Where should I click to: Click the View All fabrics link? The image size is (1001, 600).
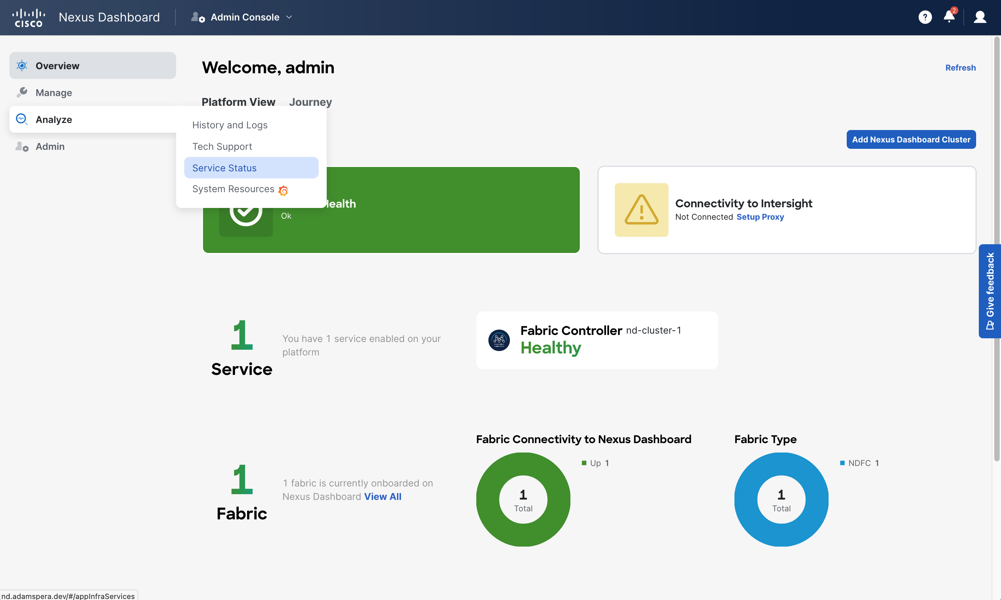383,497
